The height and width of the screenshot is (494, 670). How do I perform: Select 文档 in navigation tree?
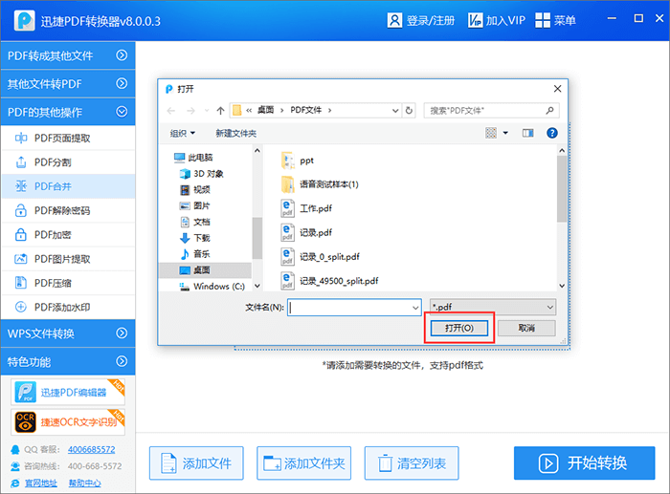pyautogui.click(x=195, y=222)
